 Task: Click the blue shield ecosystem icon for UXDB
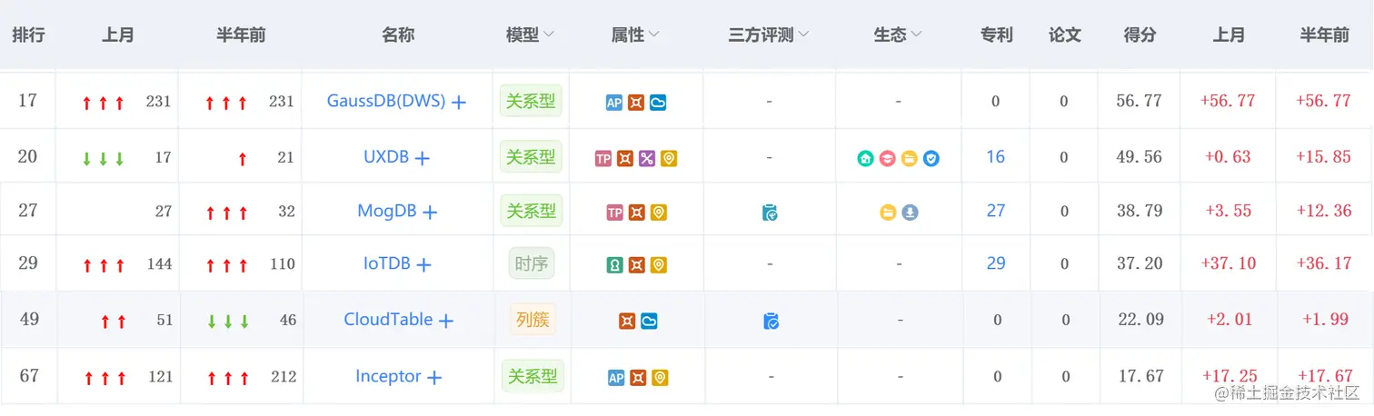(931, 159)
